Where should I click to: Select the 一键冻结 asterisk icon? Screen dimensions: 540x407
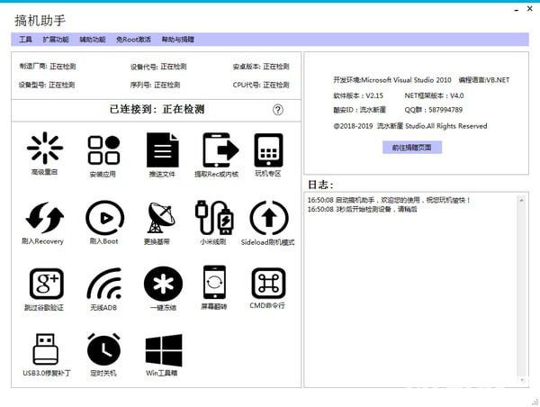(163, 284)
